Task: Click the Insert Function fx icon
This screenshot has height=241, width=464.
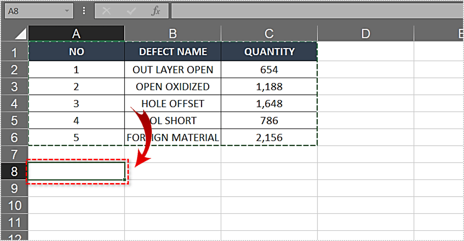Action: click(x=155, y=11)
